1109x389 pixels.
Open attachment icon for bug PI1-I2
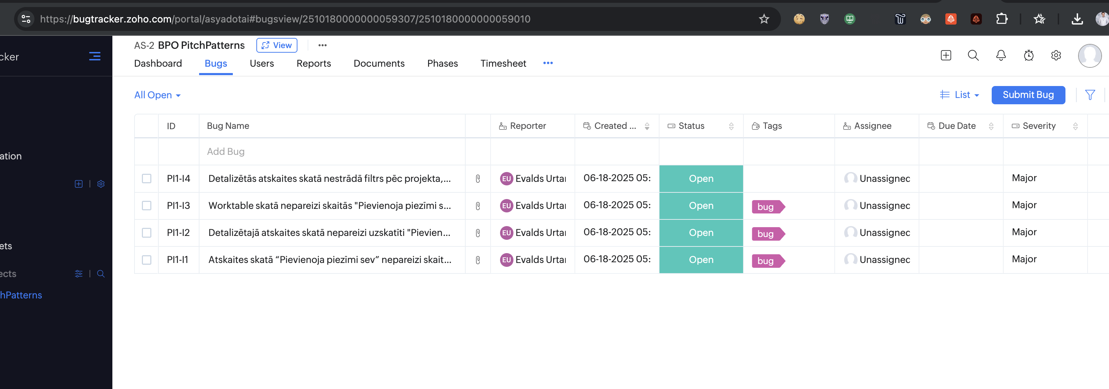pyautogui.click(x=478, y=233)
